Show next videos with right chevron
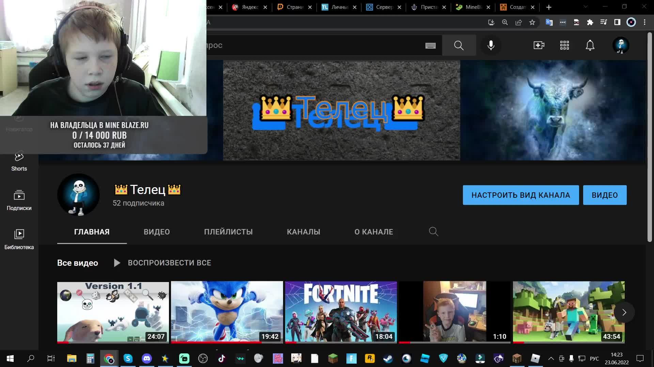Image resolution: width=654 pixels, height=367 pixels. pos(624,312)
